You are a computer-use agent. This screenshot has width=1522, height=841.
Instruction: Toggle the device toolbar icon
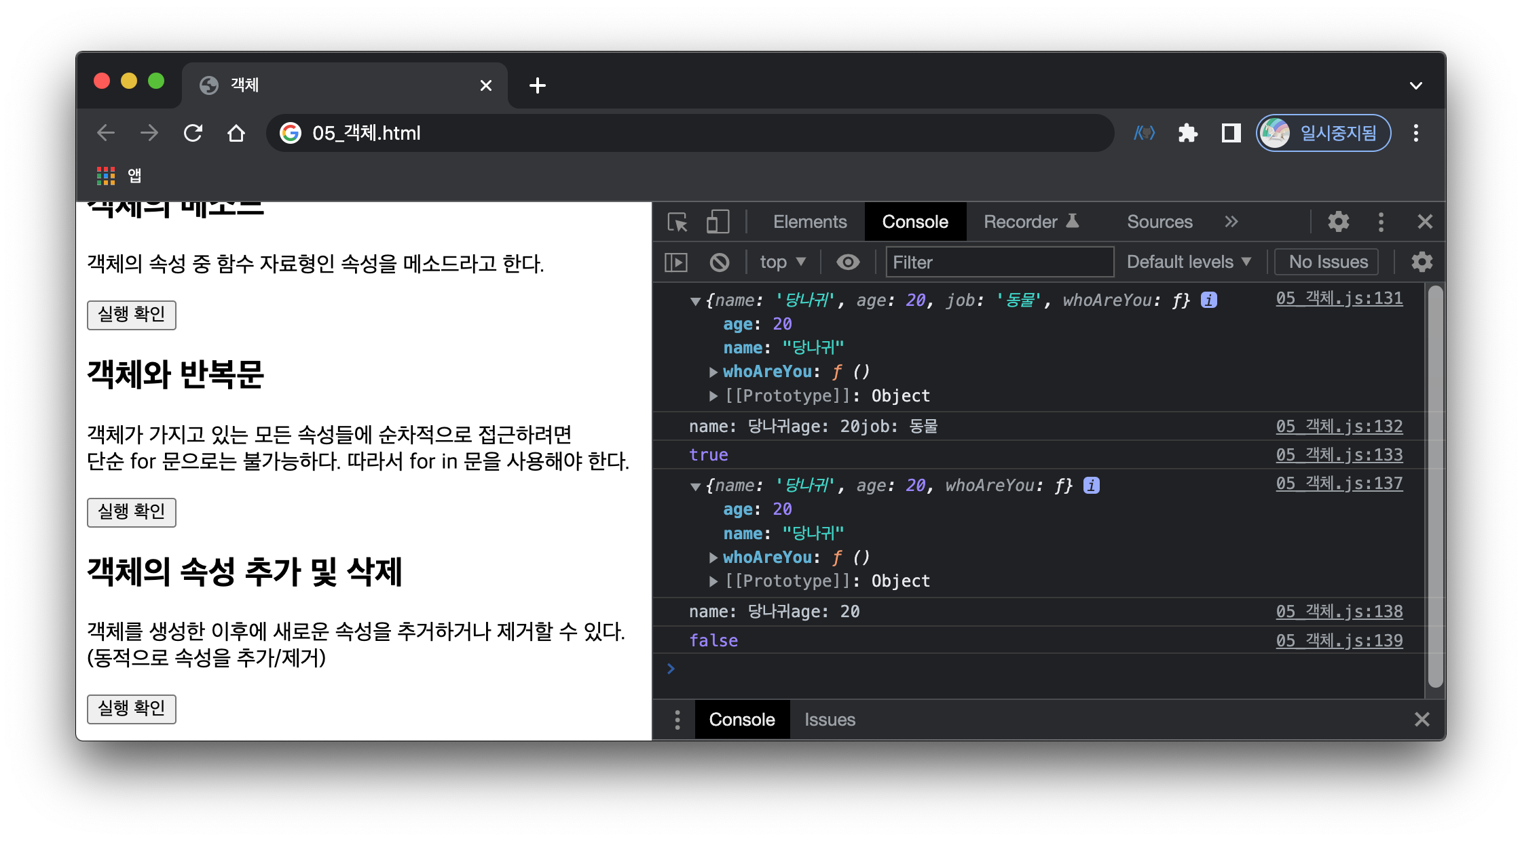point(718,222)
